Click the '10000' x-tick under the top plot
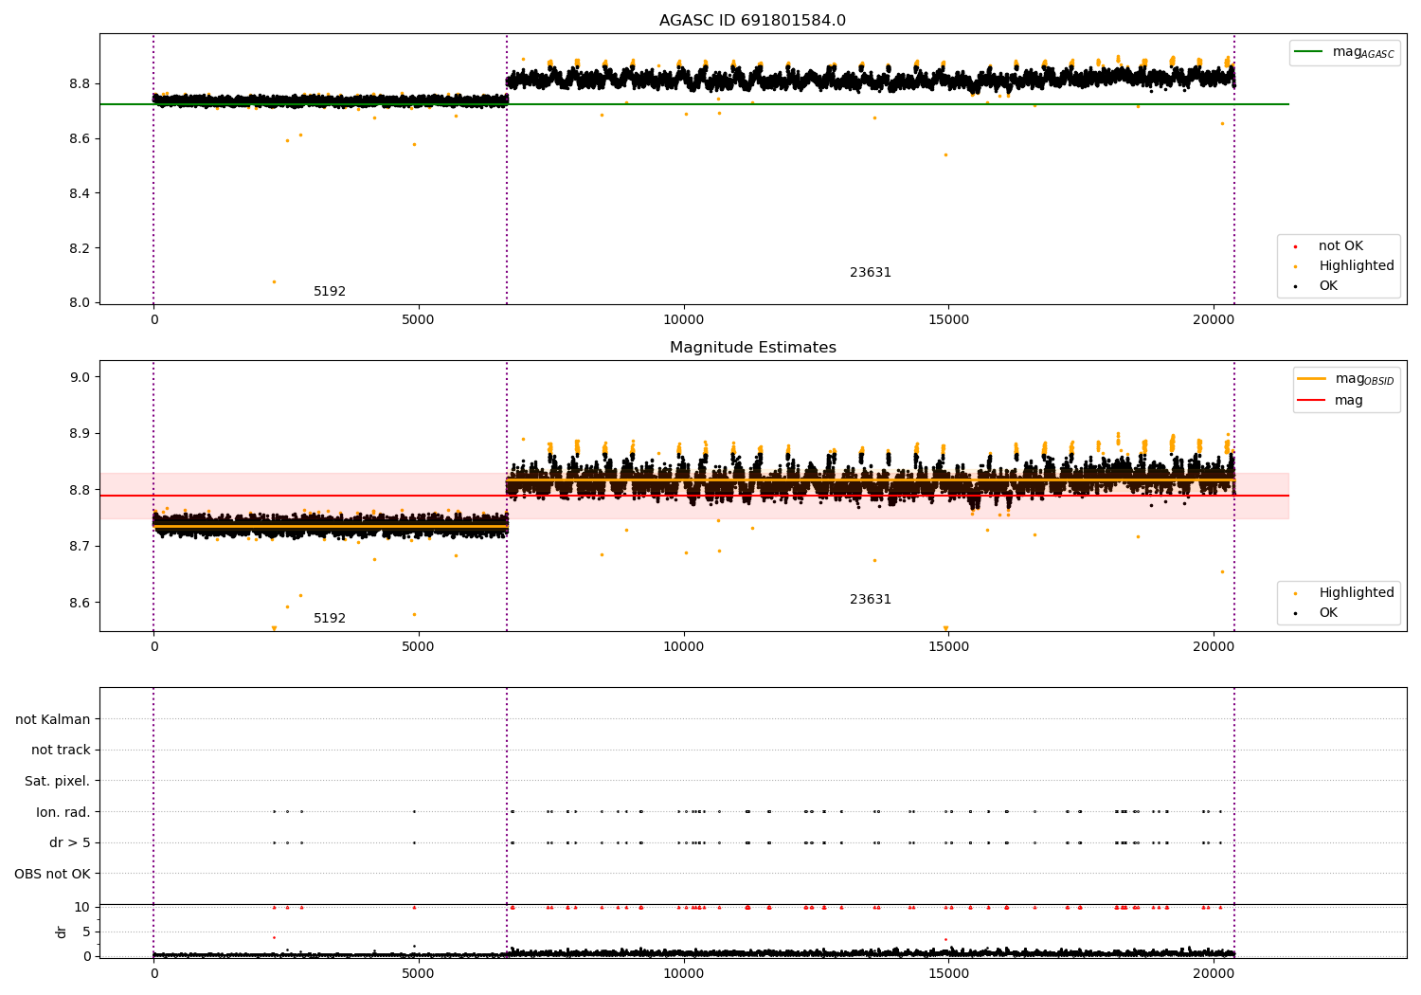Screen dimensions: 1421x995 (683, 320)
